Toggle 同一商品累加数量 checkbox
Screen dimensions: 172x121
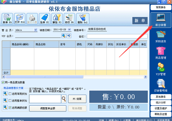coord(3,82)
